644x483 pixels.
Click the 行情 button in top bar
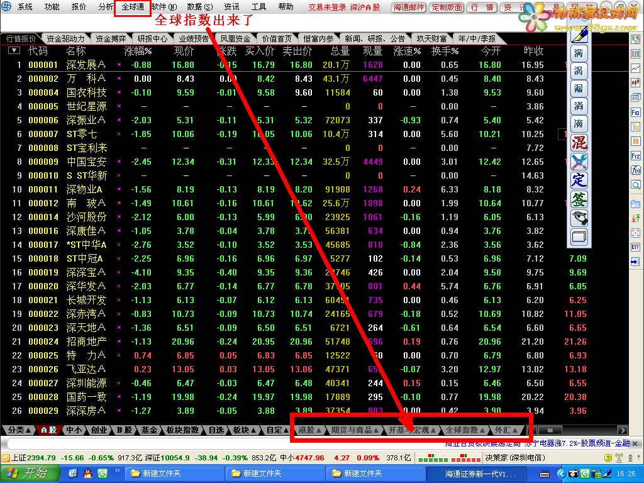coord(482,8)
